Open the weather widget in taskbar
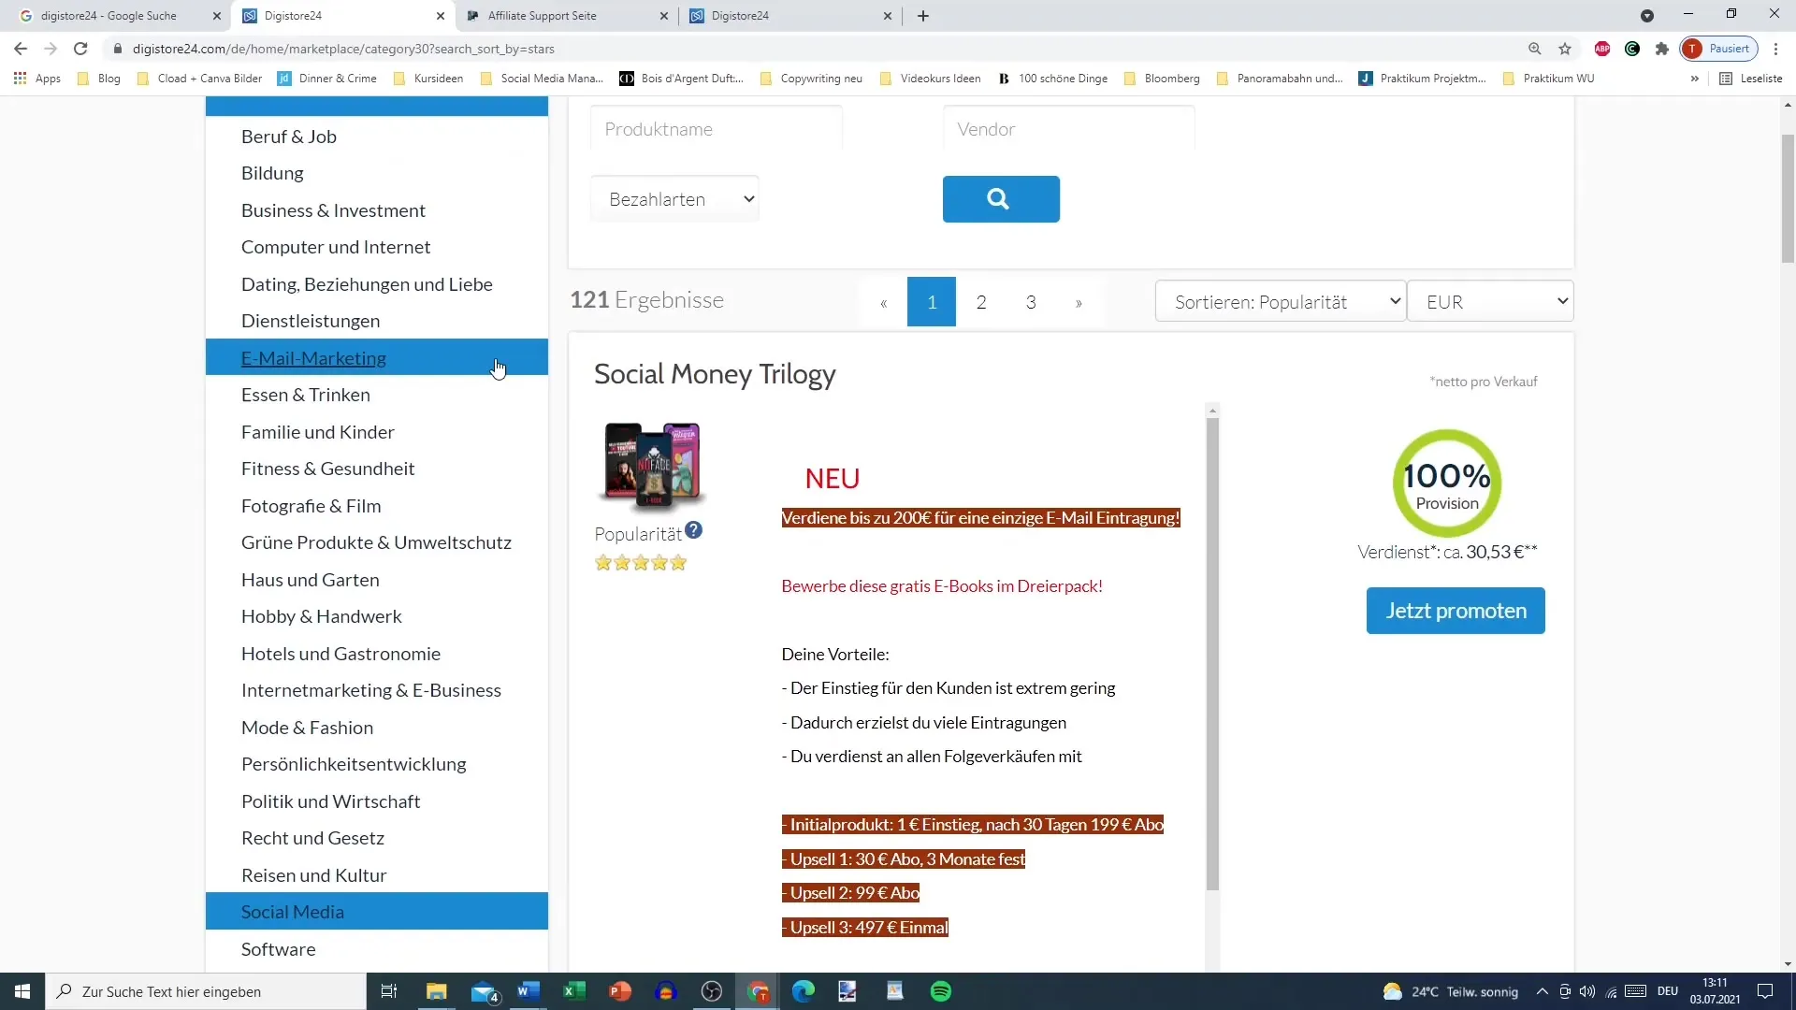 click(1451, 991)
